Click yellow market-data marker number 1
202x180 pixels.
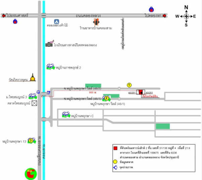pos(129,85)
